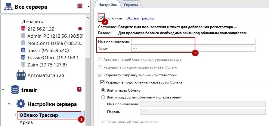This screenshot has height=126, width=269.
Task: Select server 212.56.21.22
Action: (x=41, y=29)
